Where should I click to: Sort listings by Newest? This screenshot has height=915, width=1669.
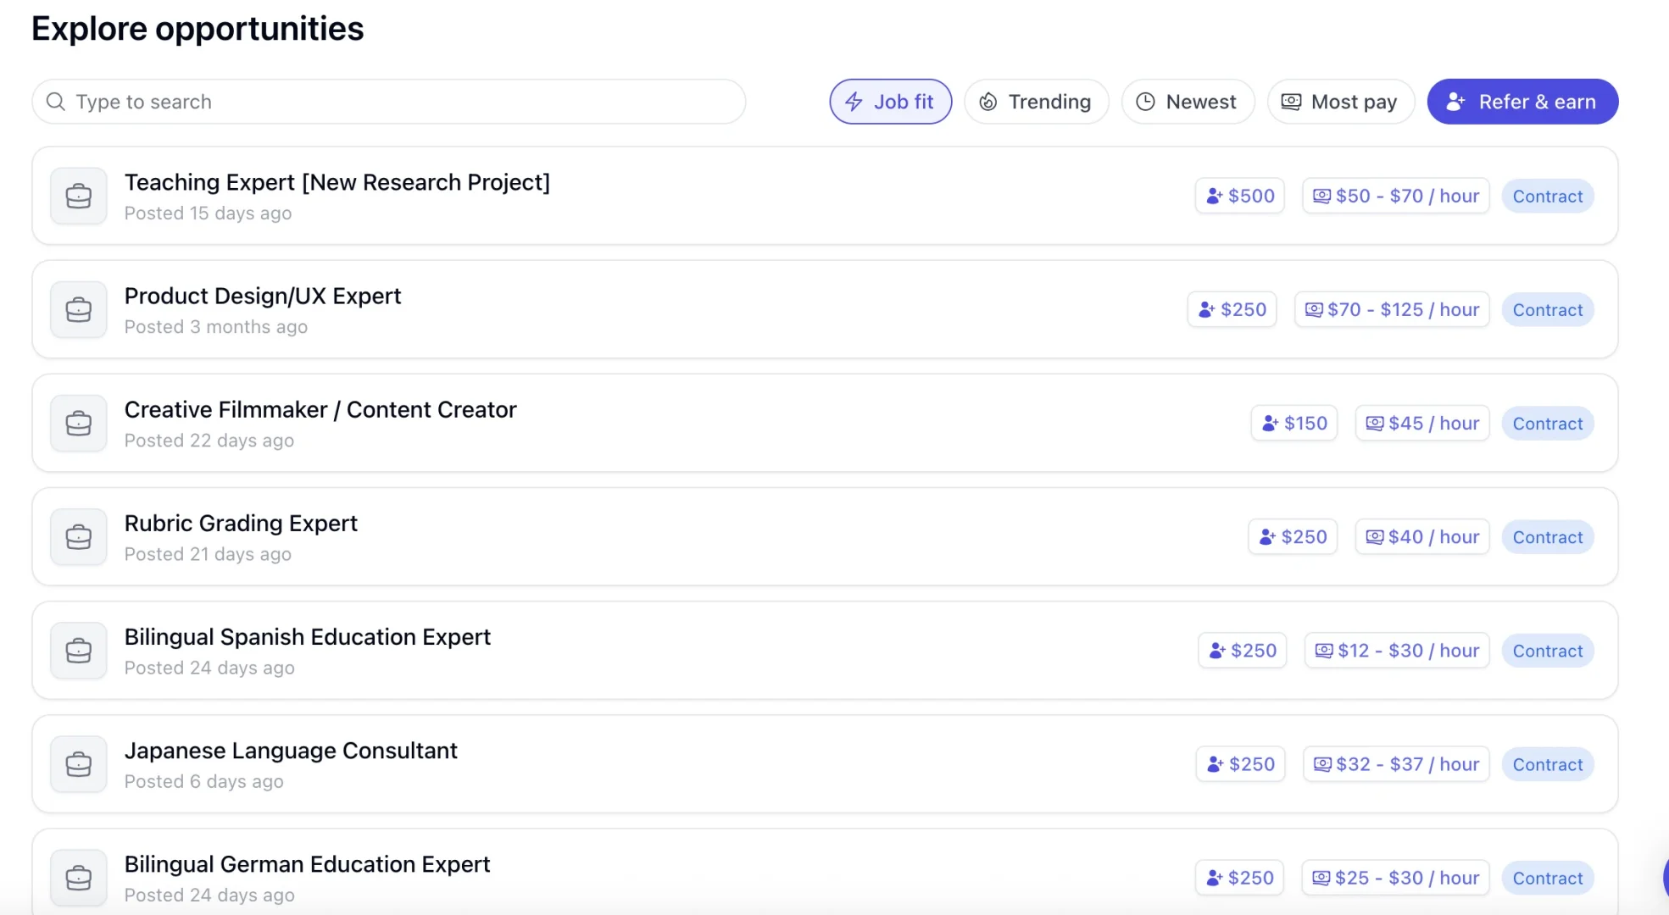tap(1187, 102)
